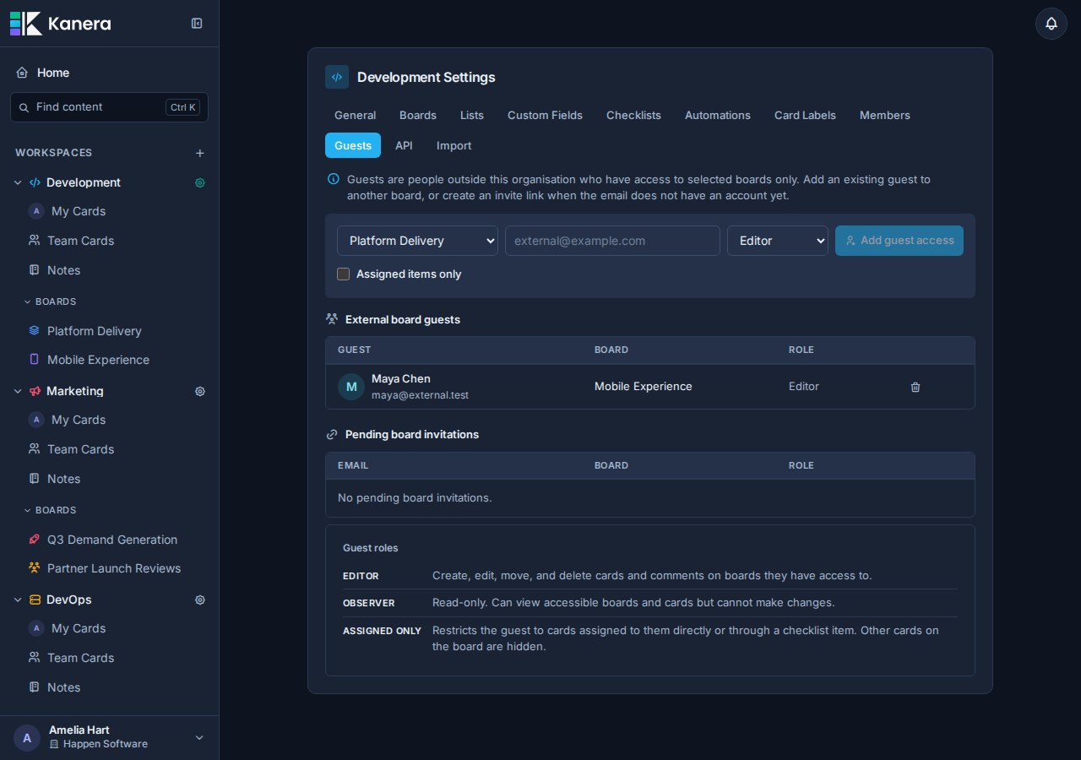Click the DevOps server icon
Image resolution: width=1081 pixels, height=760 pixels.
[35, 600]
